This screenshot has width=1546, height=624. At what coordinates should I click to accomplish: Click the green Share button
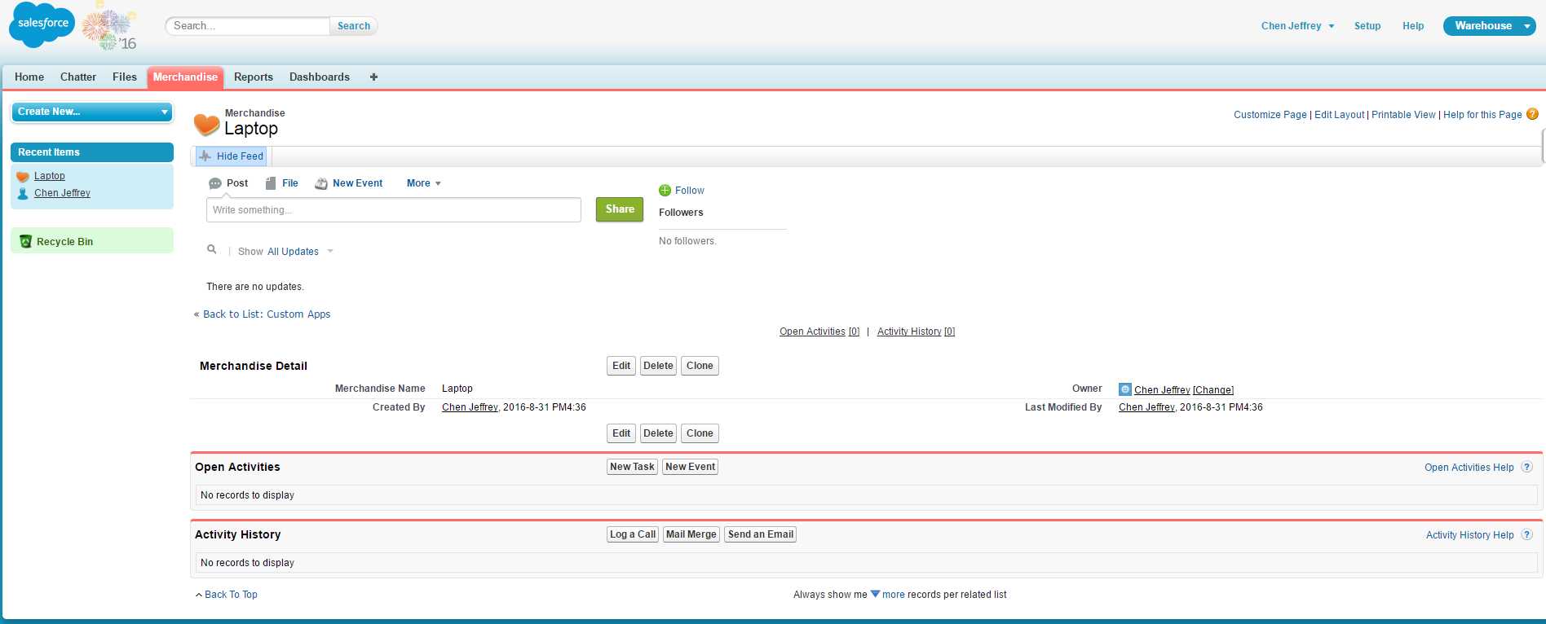620,209
